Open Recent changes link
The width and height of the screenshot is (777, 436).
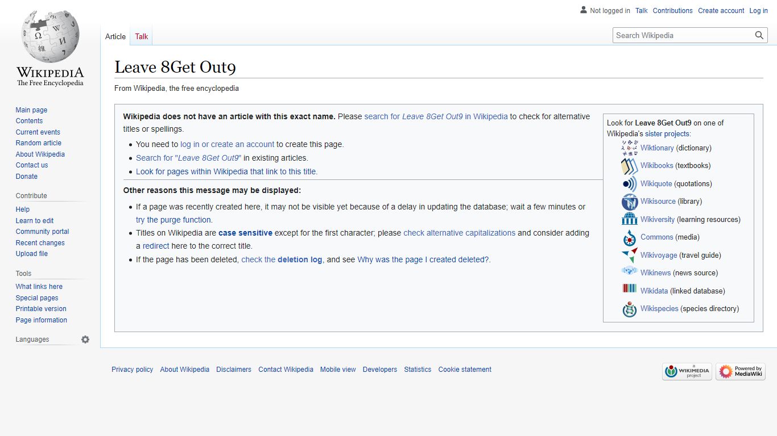pyautogui.click(x=40, y=243)
